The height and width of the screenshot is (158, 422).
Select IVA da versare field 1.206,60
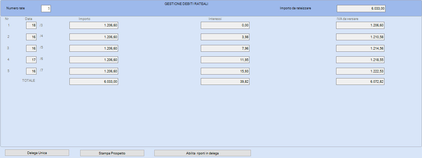point(360,25)
